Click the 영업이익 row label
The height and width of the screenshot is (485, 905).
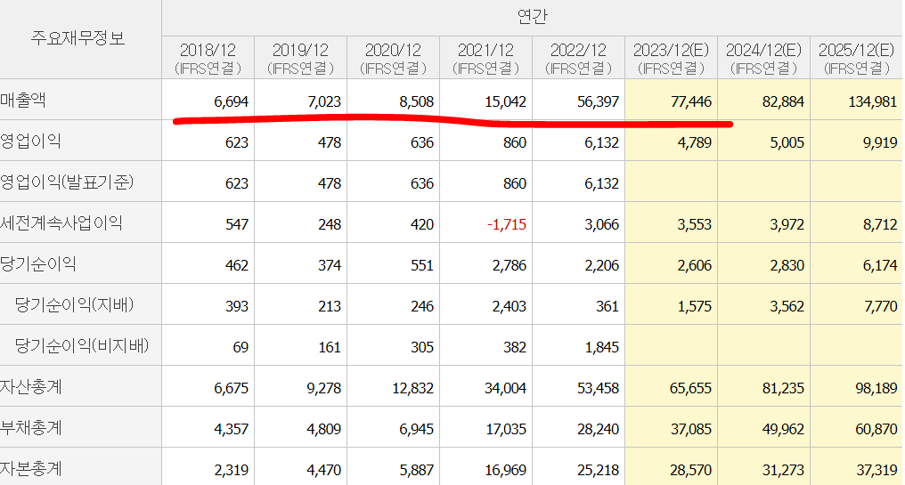pyautogui.click(x=30, y=141)
